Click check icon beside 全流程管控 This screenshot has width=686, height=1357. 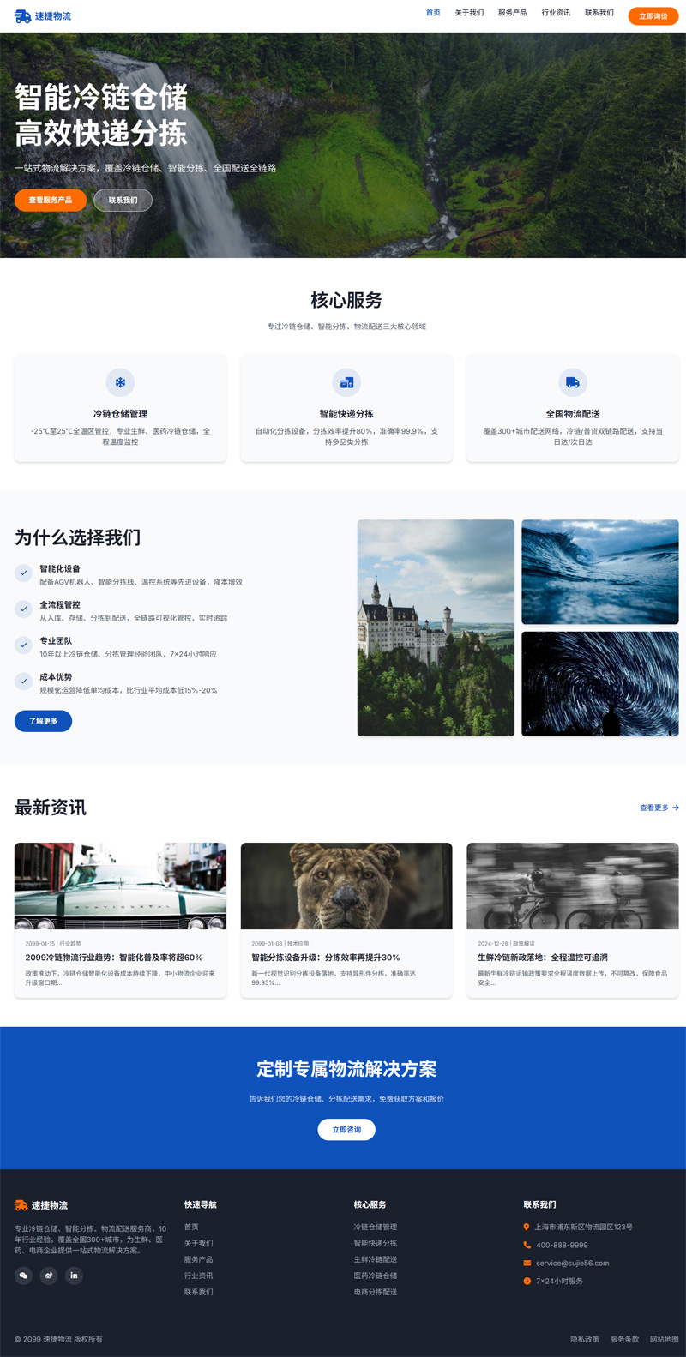coord(23,609)
